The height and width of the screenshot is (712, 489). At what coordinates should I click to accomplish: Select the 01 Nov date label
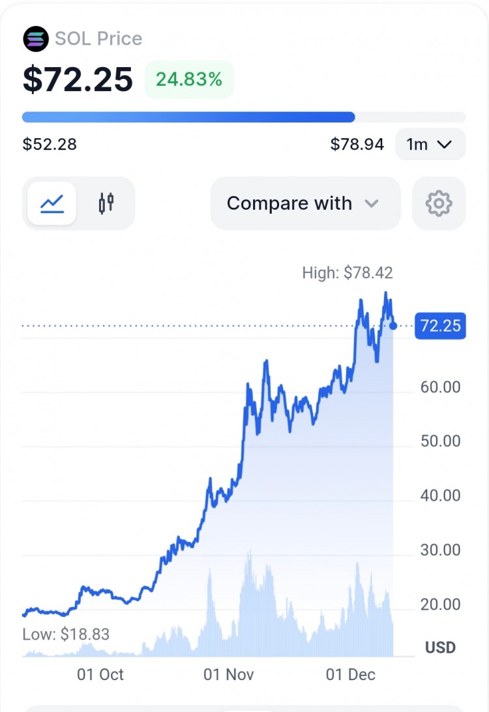pyautogui.click(x=229, y=674)
